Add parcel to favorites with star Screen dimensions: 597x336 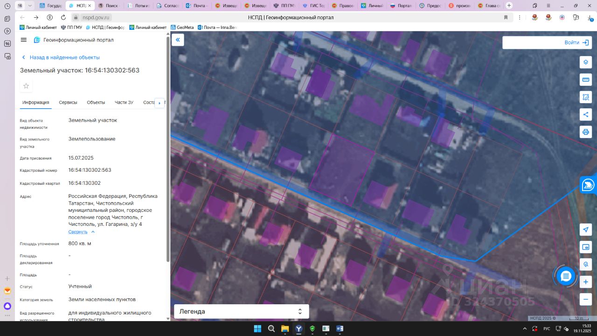click(26, 86)
